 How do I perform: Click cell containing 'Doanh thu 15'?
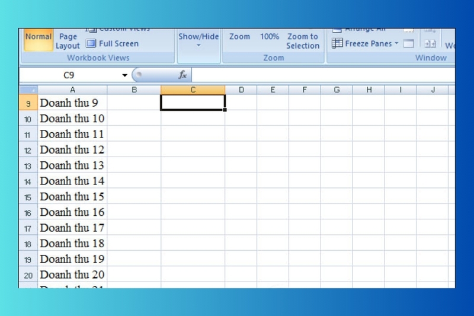point(72,197)
